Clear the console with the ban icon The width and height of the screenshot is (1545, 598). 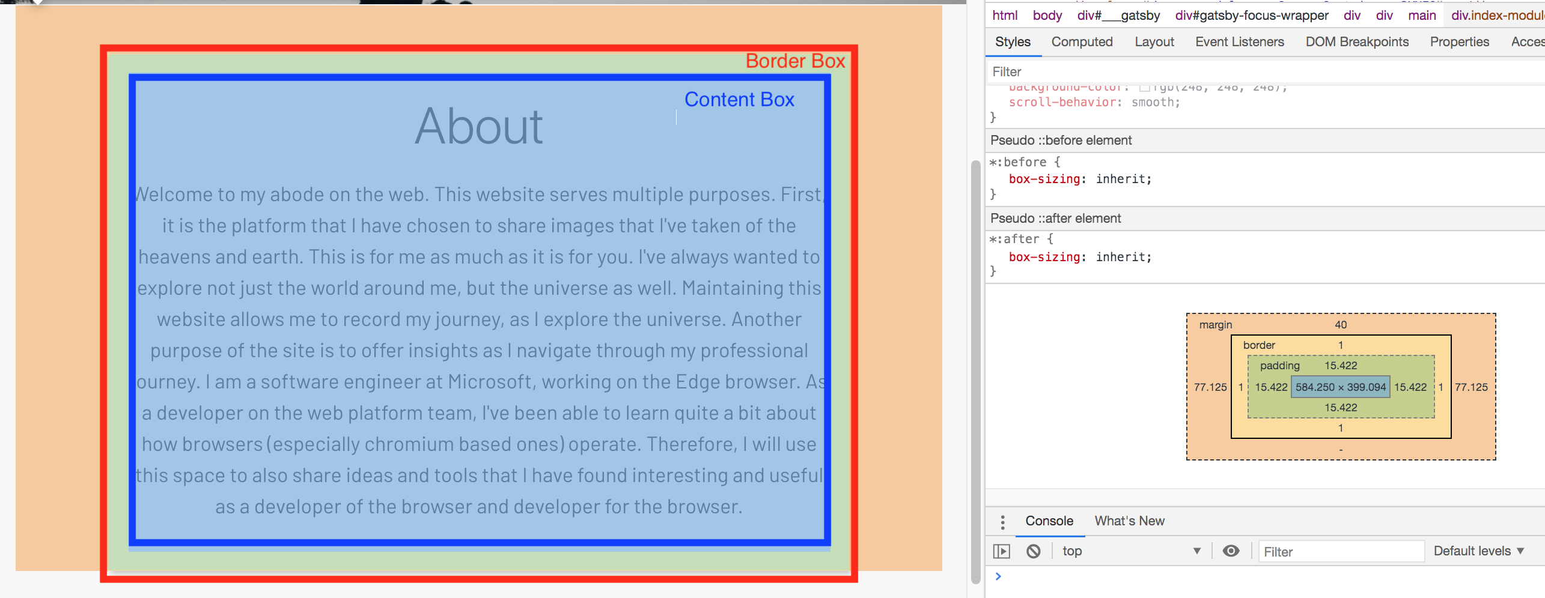(1033, 551)
